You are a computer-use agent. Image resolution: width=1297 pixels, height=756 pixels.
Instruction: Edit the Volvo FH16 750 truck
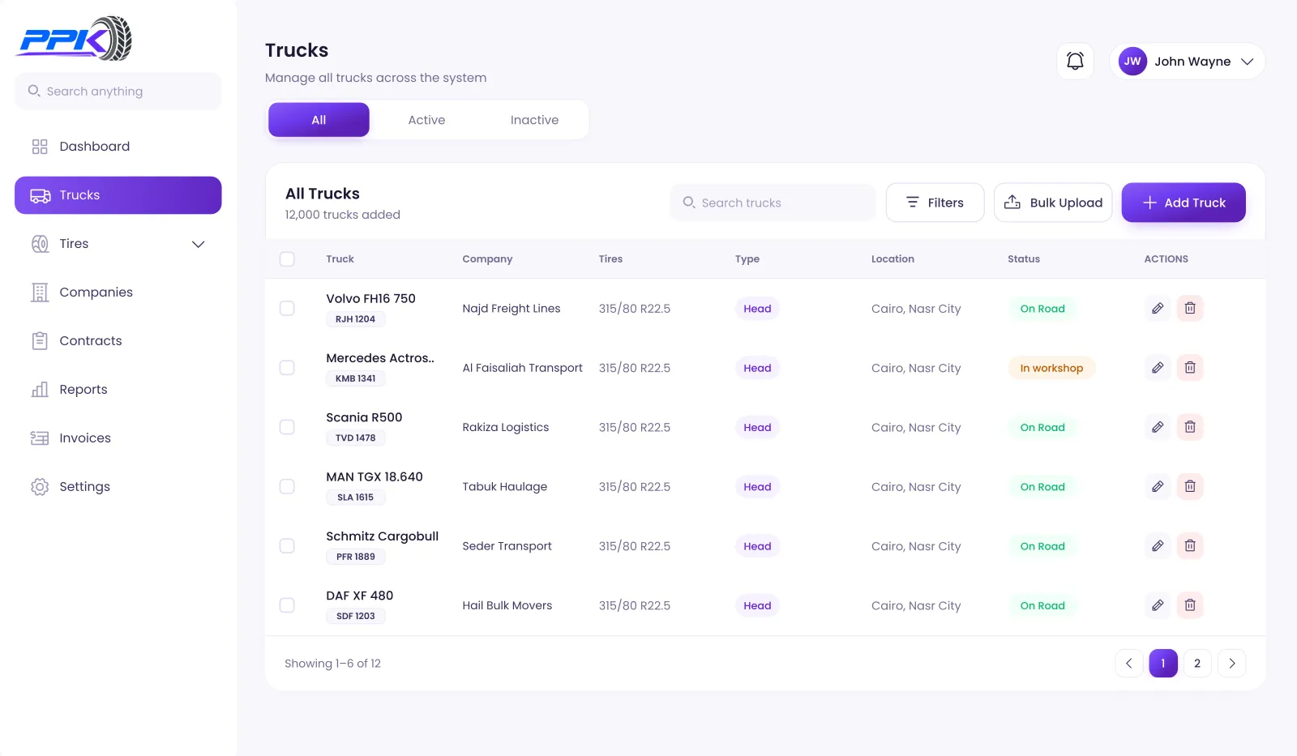pyautogui.click(x=1158, y=309)
